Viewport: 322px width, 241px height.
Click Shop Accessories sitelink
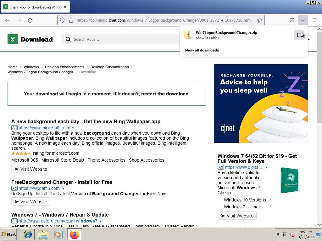[147, 160]
